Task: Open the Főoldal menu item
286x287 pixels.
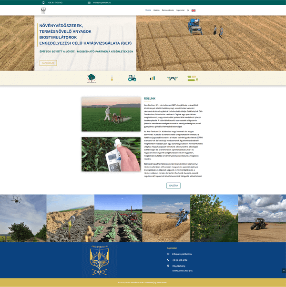Action: coord(148,10)
